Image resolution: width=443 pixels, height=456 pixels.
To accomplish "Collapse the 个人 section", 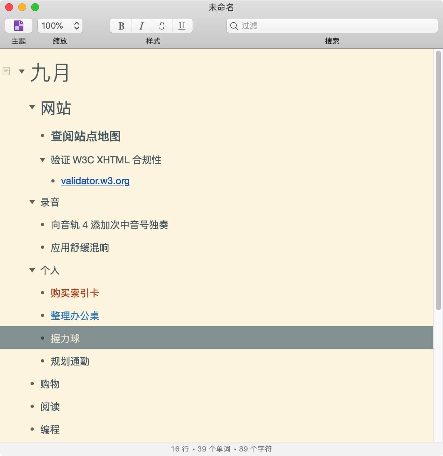I will (32, 270).
